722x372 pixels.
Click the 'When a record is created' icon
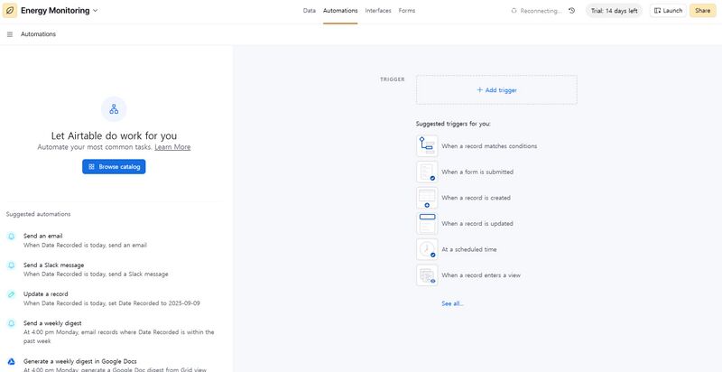point(427,198)
